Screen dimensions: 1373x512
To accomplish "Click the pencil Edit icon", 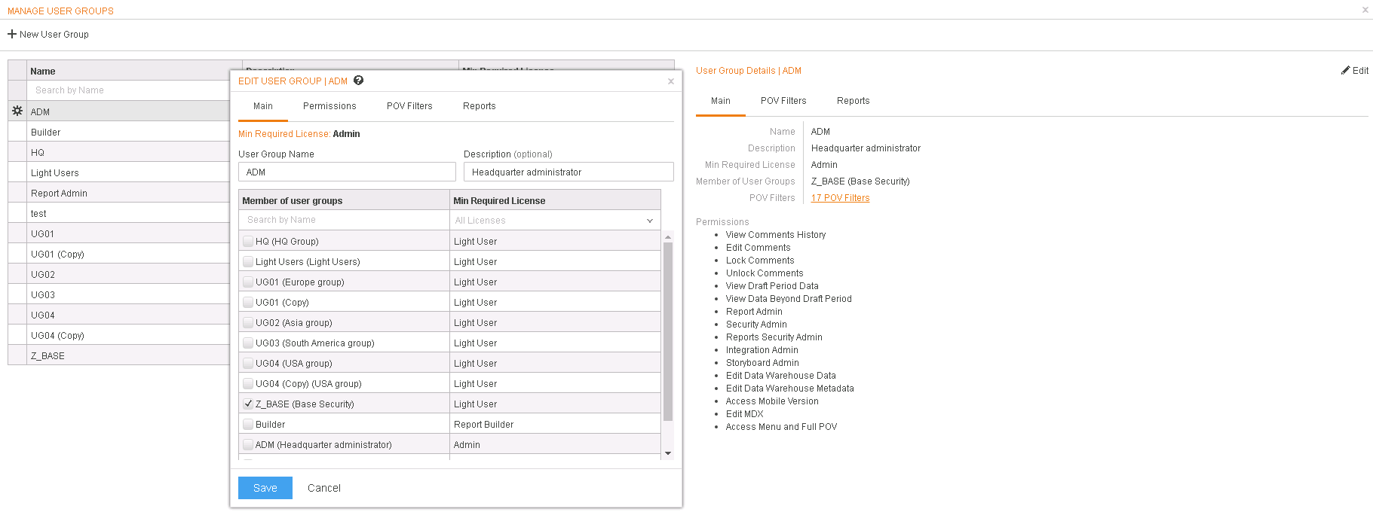I will (1345, 70).
